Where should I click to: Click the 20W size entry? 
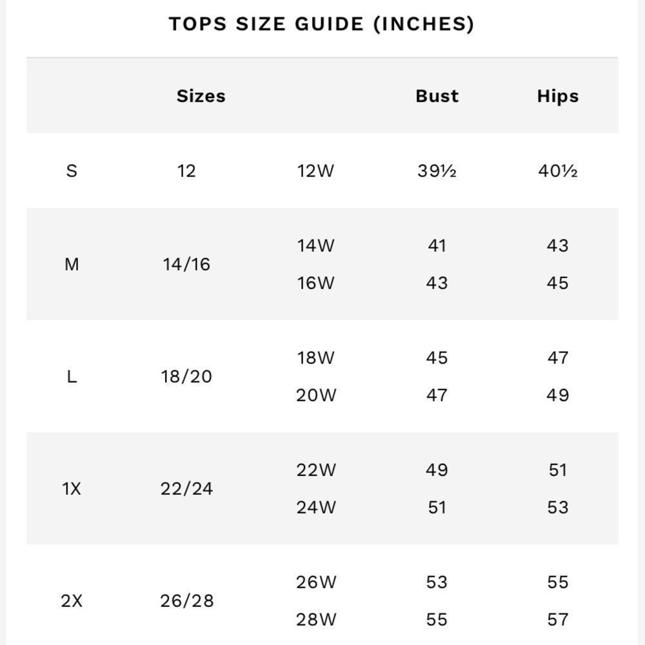316,395
